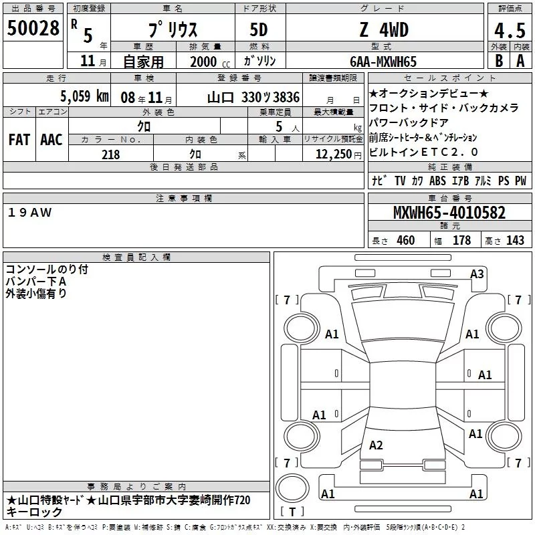Click the notes text 19AW
Viewport: 535px width, 535px height.
tap(29, 213)
